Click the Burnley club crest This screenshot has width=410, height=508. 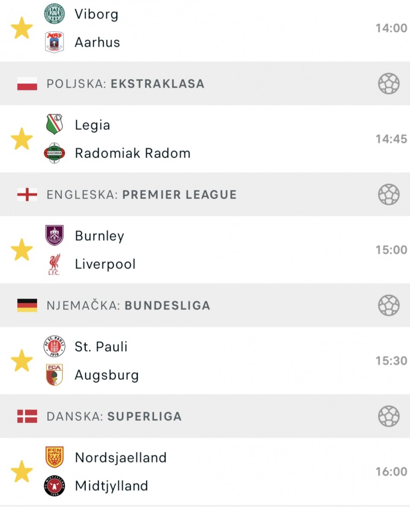[54, 235]
